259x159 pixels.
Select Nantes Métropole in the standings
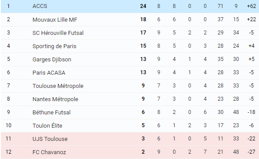pos(55,99)
